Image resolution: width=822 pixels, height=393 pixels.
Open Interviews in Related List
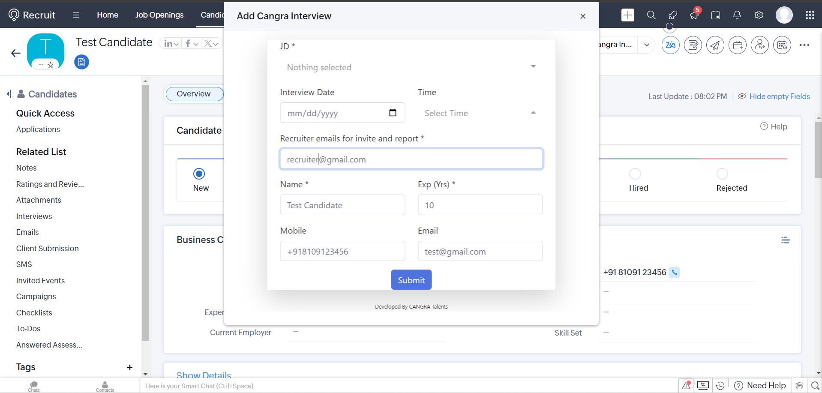pos(34,216)
